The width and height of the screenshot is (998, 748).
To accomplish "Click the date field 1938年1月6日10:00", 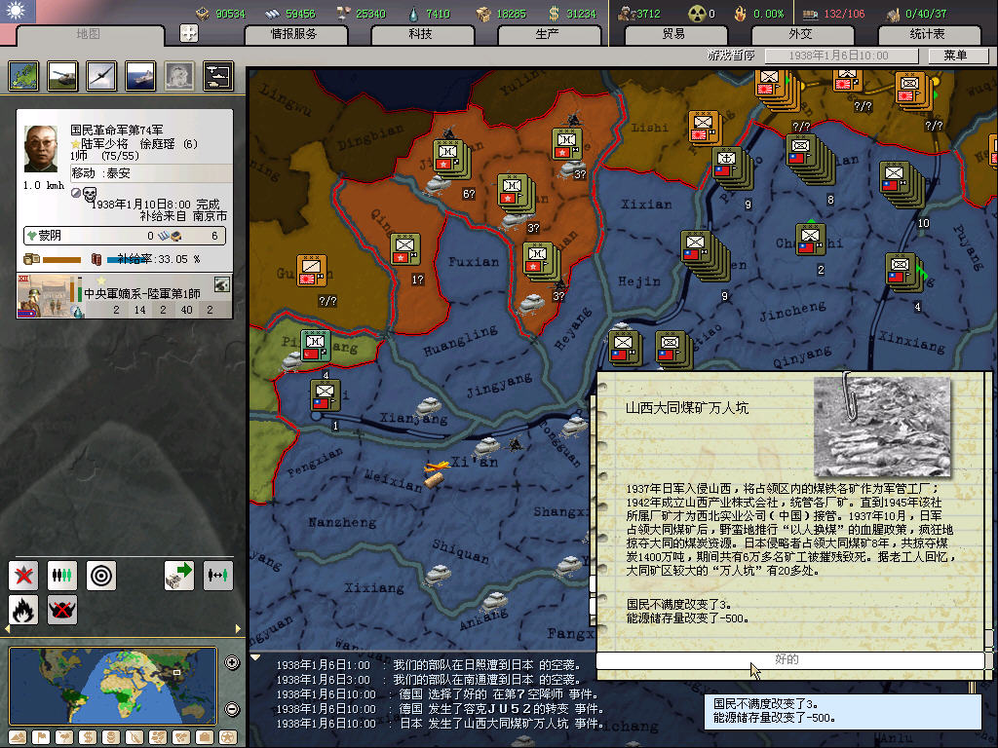I will pyautogui.click(x=841, y=56).
